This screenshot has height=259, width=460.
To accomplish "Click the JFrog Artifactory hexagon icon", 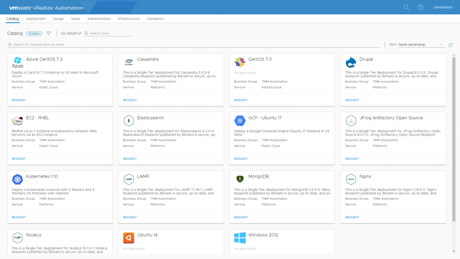I will click(351, 121).
